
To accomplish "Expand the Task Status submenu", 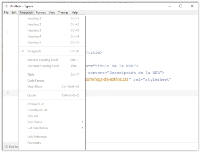I will pyautogui.click(x=52, y=122).
